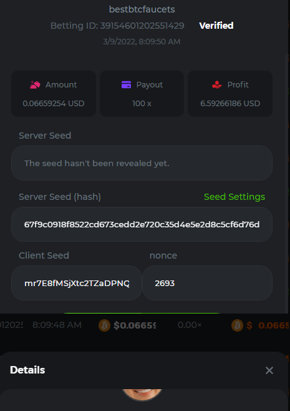290x411 pixels.
Task: Close the Details panel with X
Action: pyautogui.click(x=269, y=370)
